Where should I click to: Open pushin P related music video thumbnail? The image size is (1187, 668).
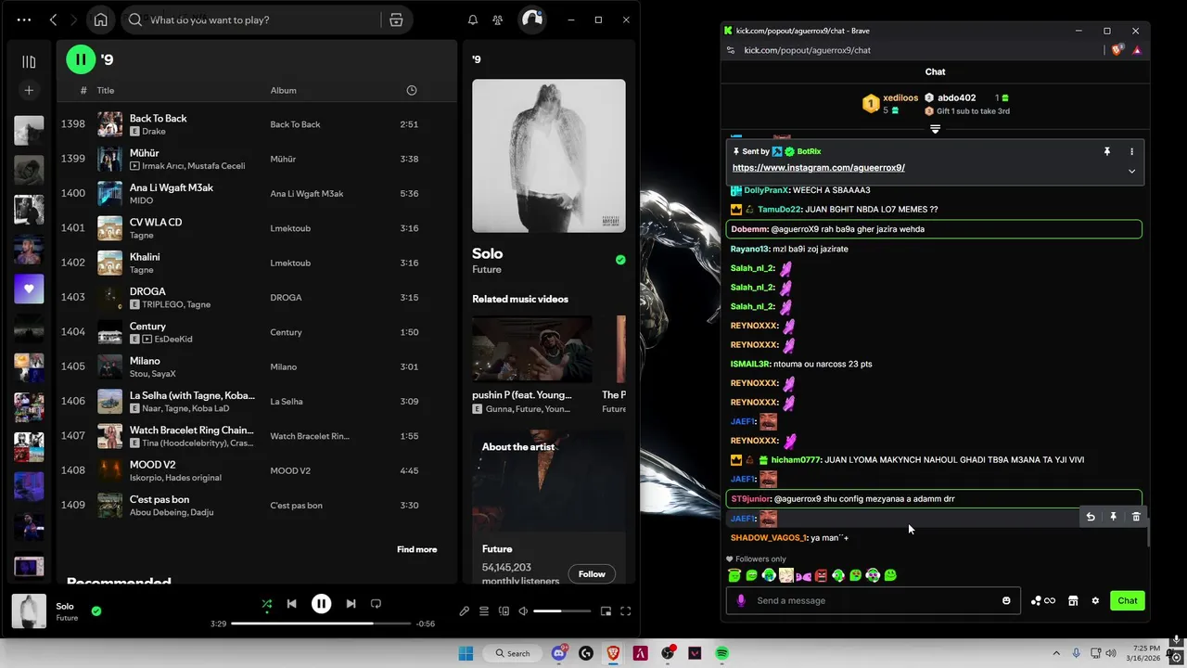(x=532, y=349)
